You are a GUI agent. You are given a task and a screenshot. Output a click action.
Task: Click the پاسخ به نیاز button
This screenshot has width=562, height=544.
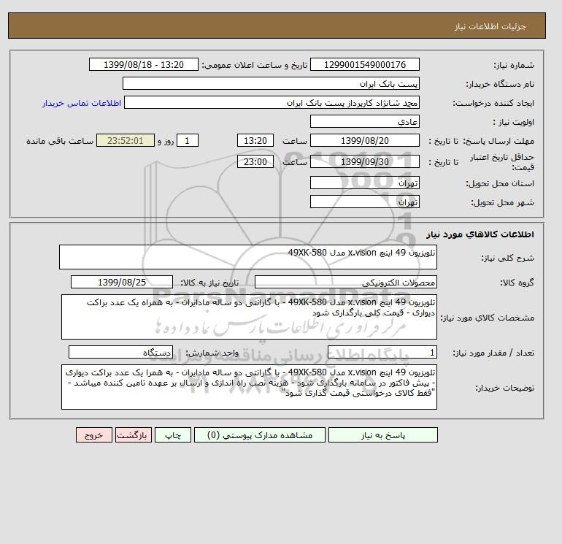(x=382, y=435)
